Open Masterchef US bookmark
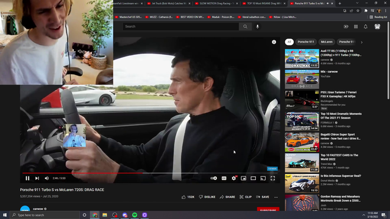The height and width of the screenshot is (219, 390). tap(128, 17)
